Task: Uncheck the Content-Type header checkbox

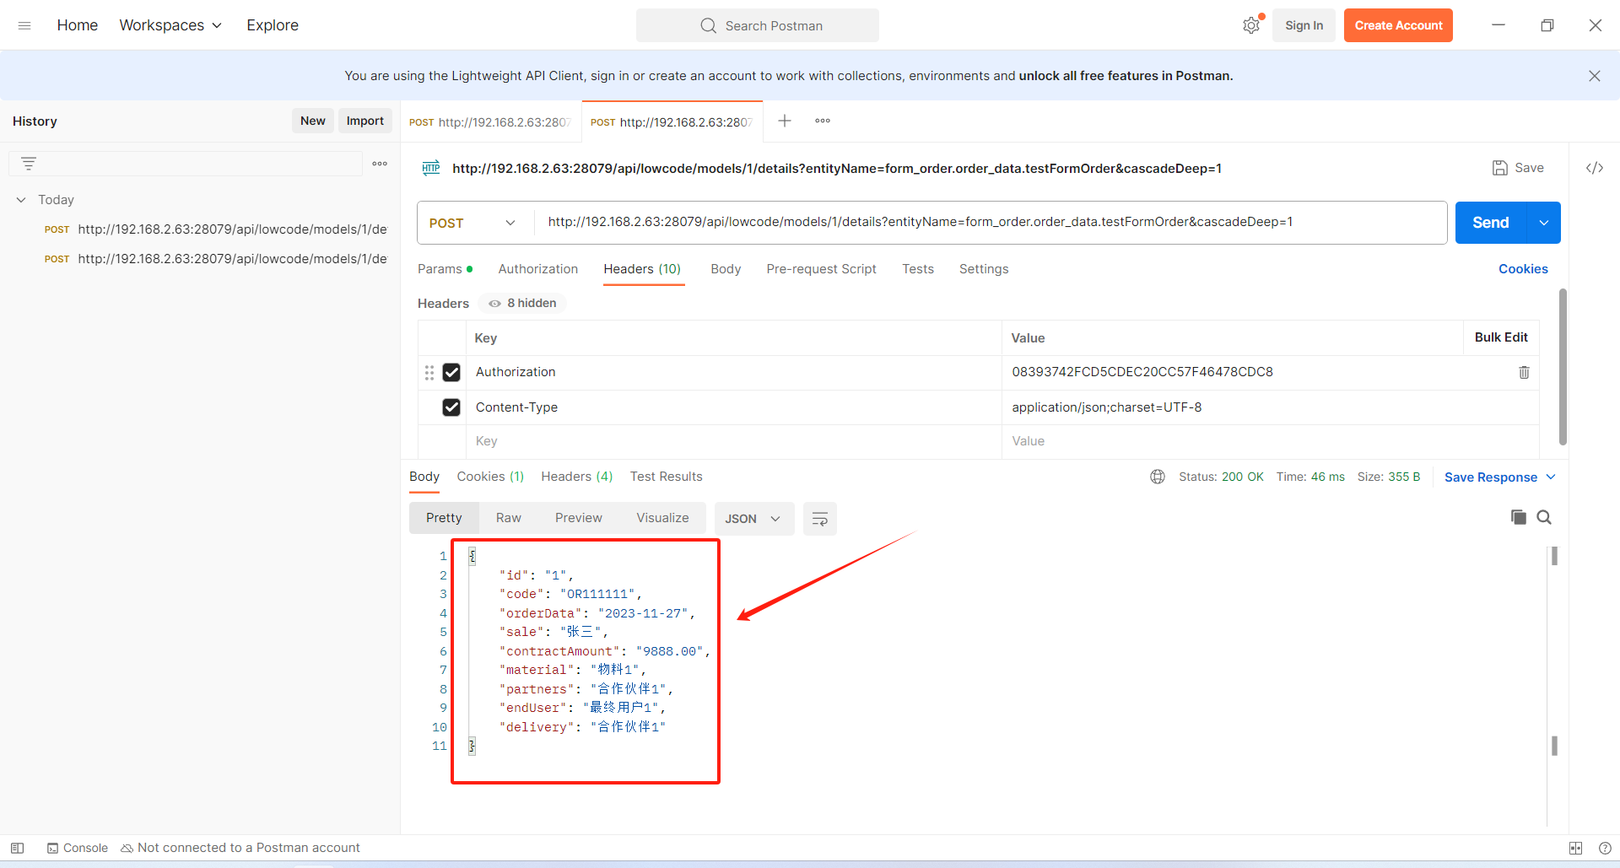Action: coord(451,407)
